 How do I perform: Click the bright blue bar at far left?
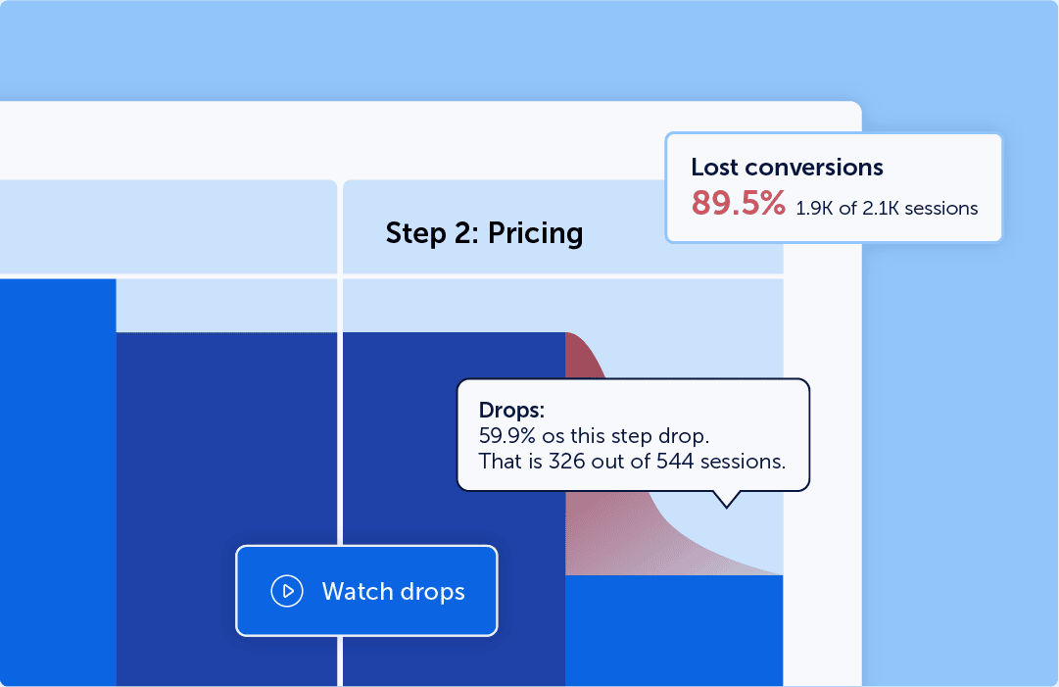pyautogui.click(x=58, y=482)
